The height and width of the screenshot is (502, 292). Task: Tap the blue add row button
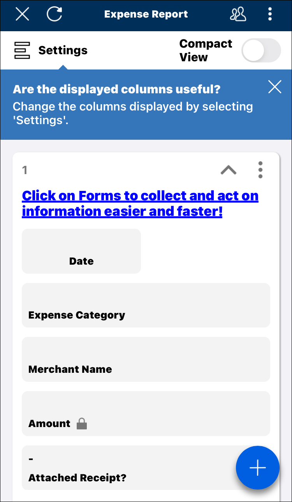click(257, 467)
